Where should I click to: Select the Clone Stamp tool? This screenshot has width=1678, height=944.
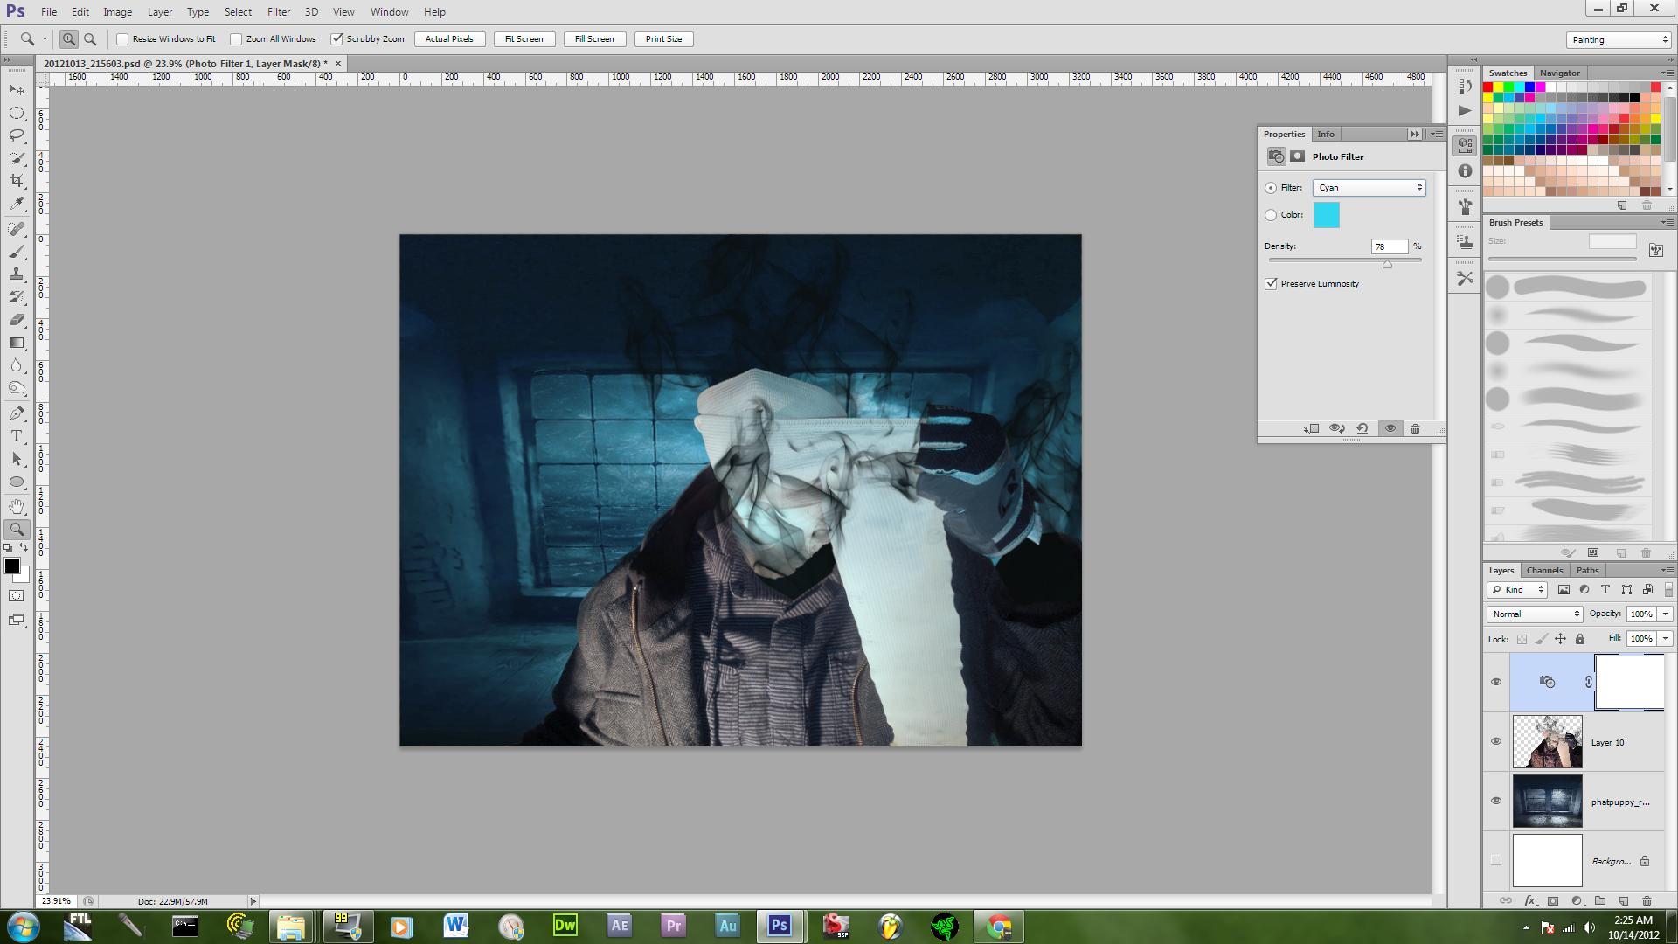(17, 274)
